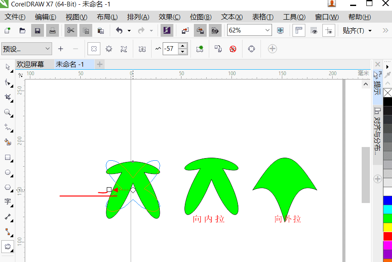The height and width of the screenshot is (262, 392).
Task: Open the 预设 presets dropdown
Action: pos(27,49)
